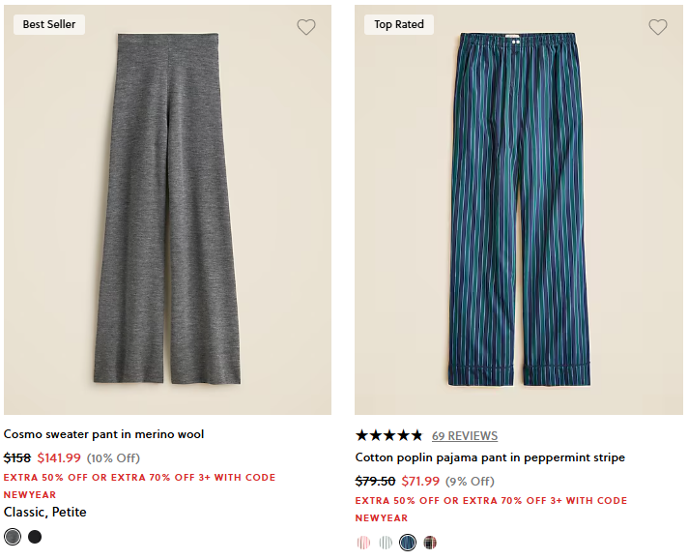Click the Top Rated badge
Image resolution: width=688 pixels, height=560 pixels.
click(x=399, y=24)
